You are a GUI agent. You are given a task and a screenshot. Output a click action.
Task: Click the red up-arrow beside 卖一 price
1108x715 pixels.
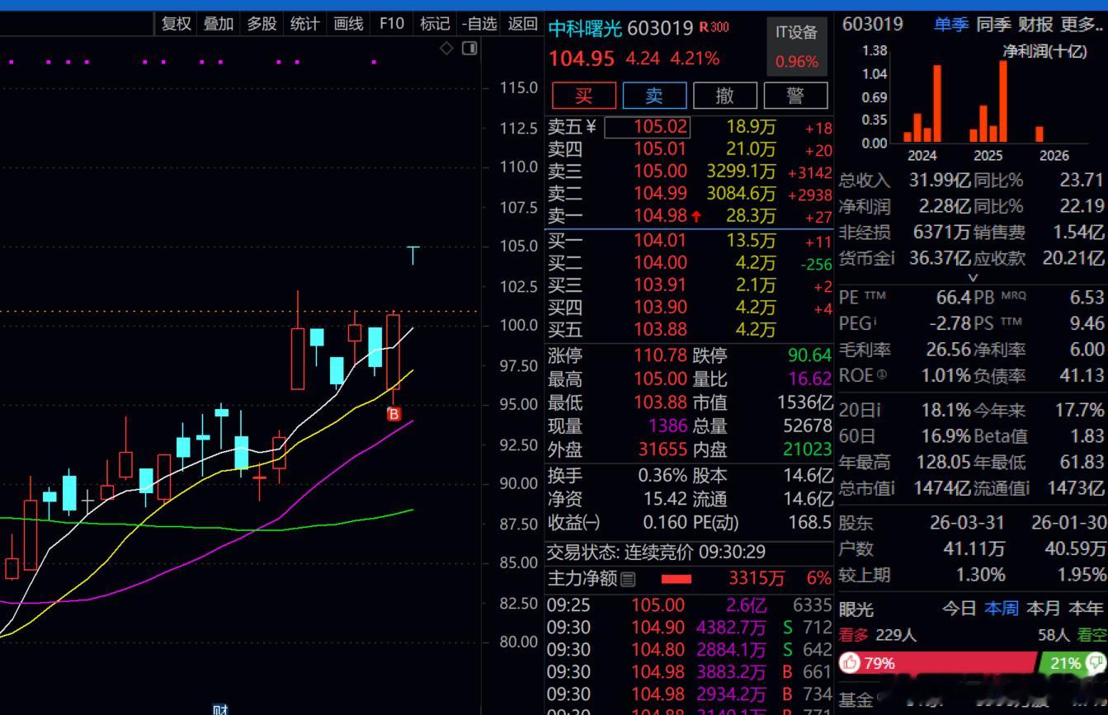(696, 216)
